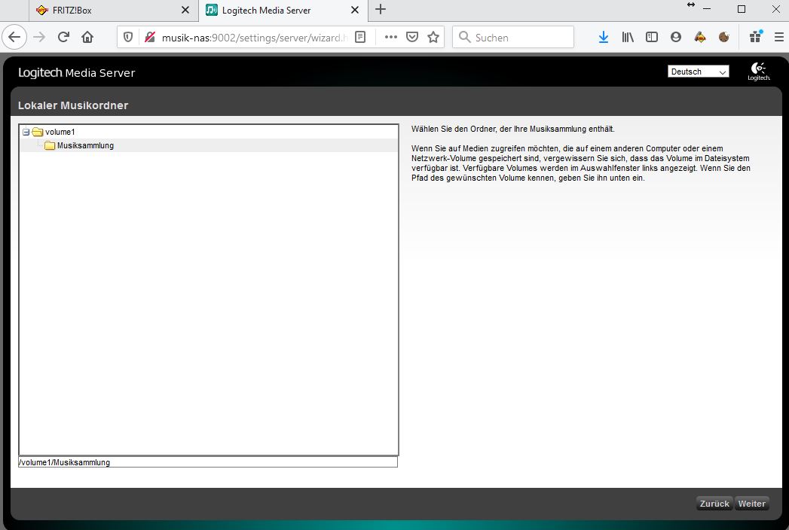Reload the current page
Image resolution: width=789 pixels, height=530 pixels.
pyautogui.click(x=63, y=37)
